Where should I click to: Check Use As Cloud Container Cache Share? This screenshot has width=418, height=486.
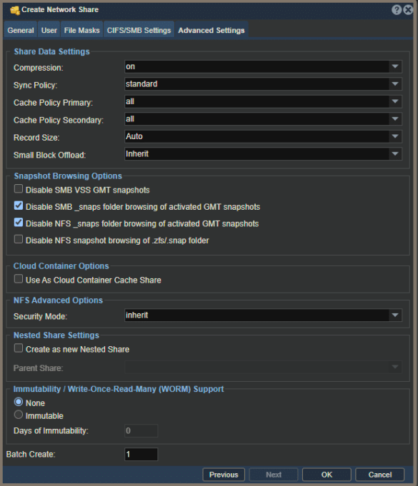(x=19, y=279)
